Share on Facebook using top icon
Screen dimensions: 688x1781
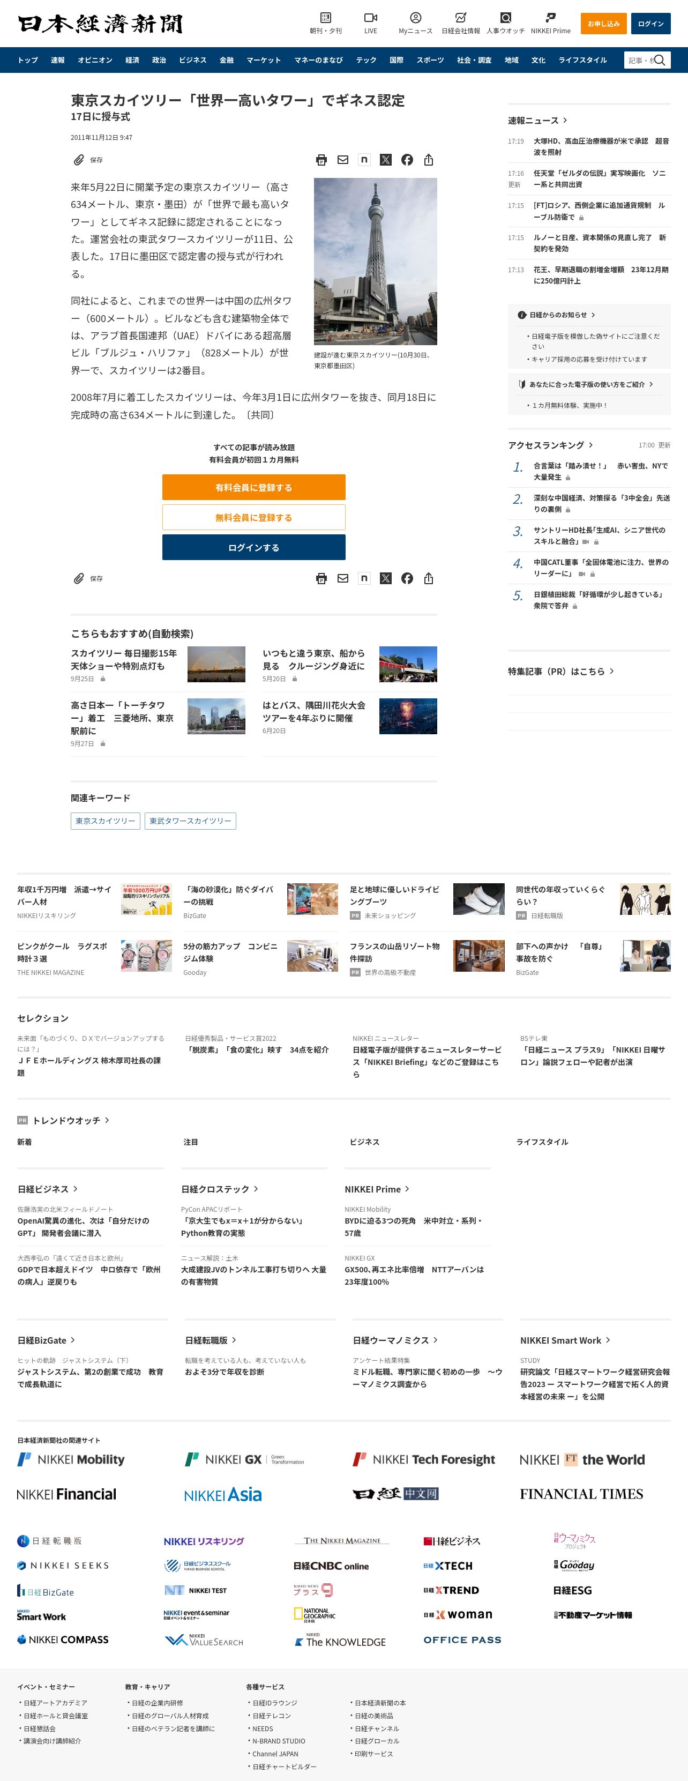[407, 160]
